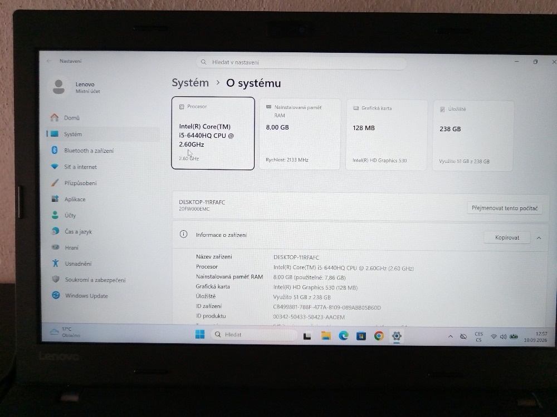Screen dimensions: 557x417
Task: Click the Čas a jazyk globe icon
Action: point(55,231)
